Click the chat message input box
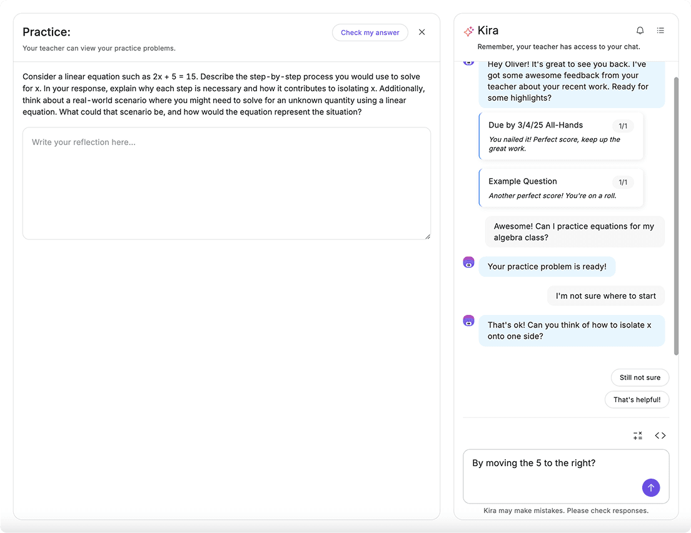This screenshot has height=533, width=691. [566, 476]
